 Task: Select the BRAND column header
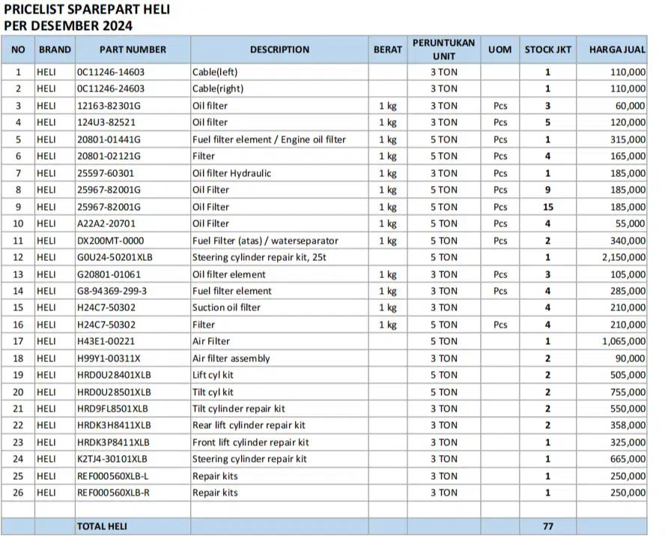(55, 49)
